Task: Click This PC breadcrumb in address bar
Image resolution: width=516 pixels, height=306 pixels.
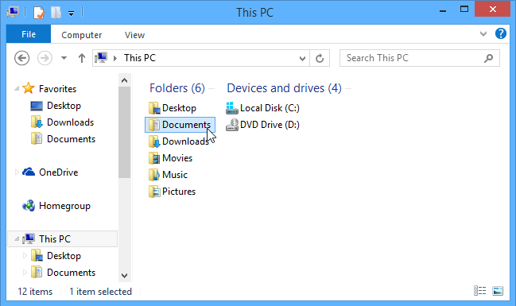Action: [x=140, y=58]
